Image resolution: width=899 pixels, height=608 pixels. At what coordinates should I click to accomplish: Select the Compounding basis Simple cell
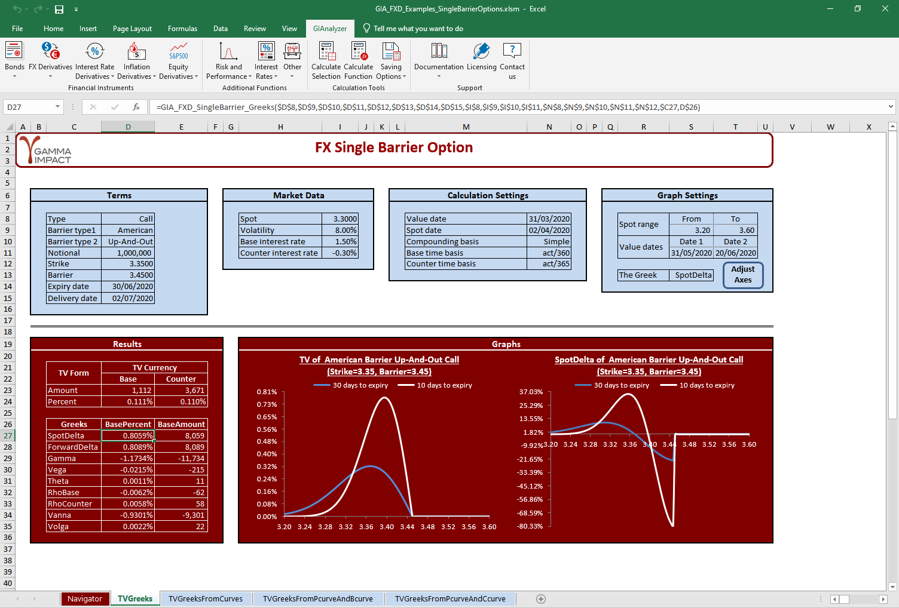(549, 241)
